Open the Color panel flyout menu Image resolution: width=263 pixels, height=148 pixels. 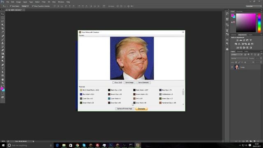coord(261,12)
